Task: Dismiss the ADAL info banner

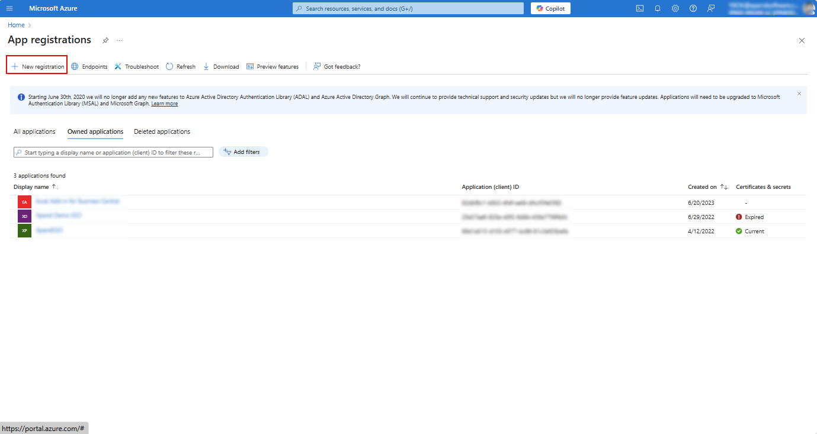Action: 799,94
